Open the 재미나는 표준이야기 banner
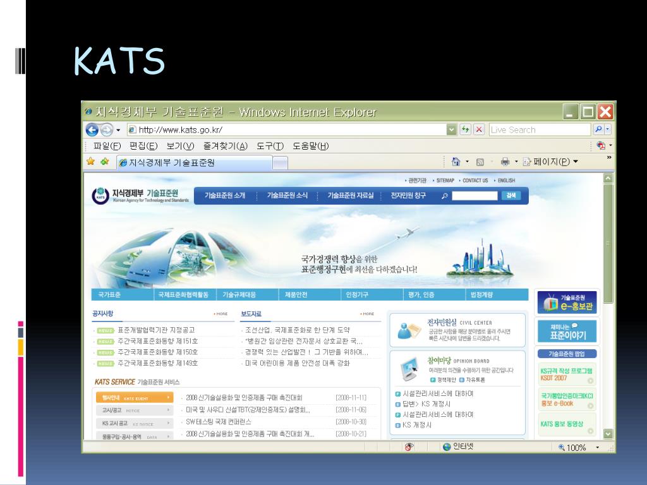The width and height of the screenshot is (647, 485). (567, 331)
